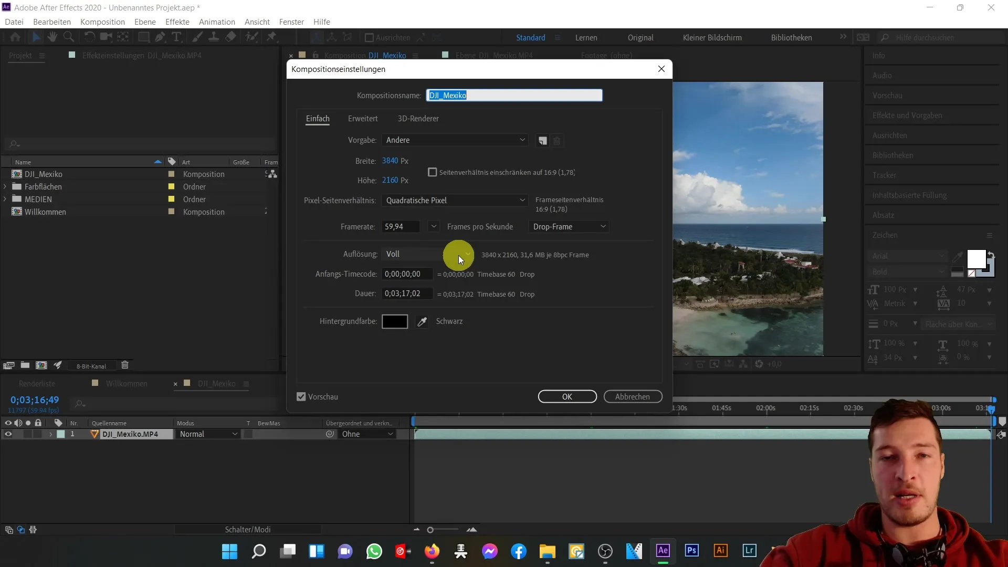The height and width of the screenshot is (567, 1008).
Task: Open the Willkommen timeline tab
Action: [x=127, y=384]
